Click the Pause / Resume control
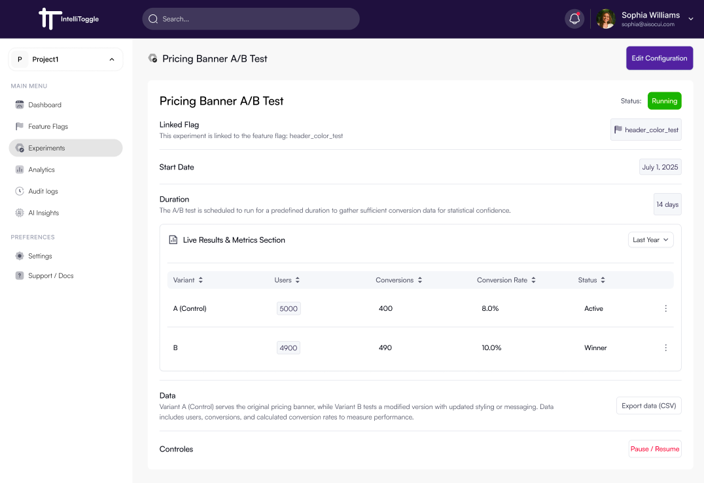Image resolution: width=704 pixels, height=483 pixels. [x=654, y=449]
